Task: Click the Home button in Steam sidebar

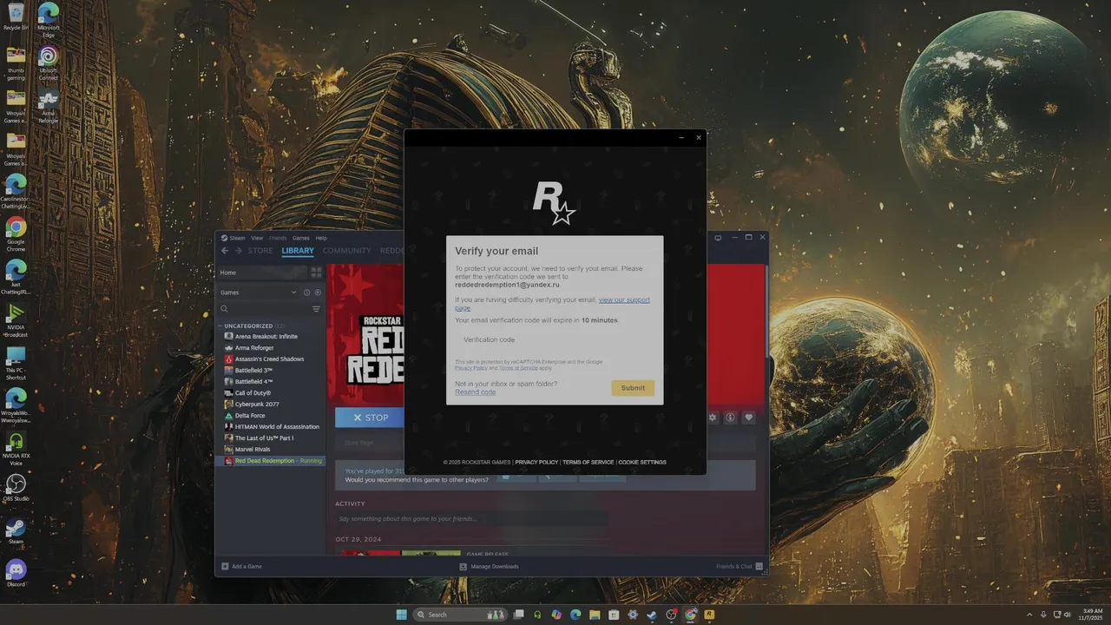Action: 261,273
